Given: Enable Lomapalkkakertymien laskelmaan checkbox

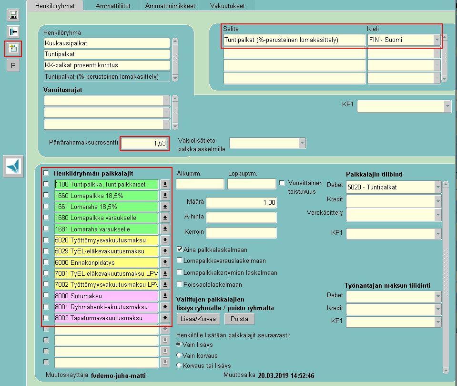Looking at the screenshot, I should point(180,272).
